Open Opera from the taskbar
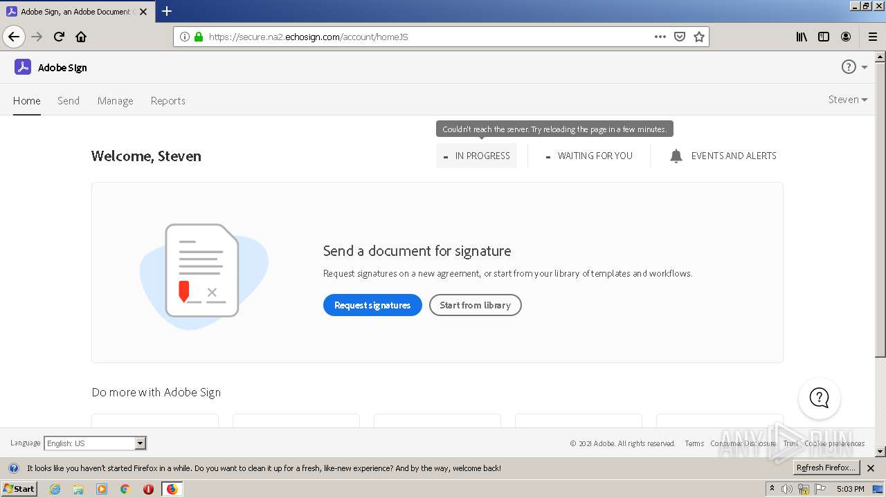The image size is (886, 498). tap(148, 489)
